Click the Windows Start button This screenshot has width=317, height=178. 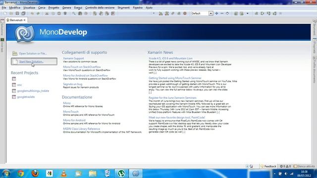(x=6, y=174)
